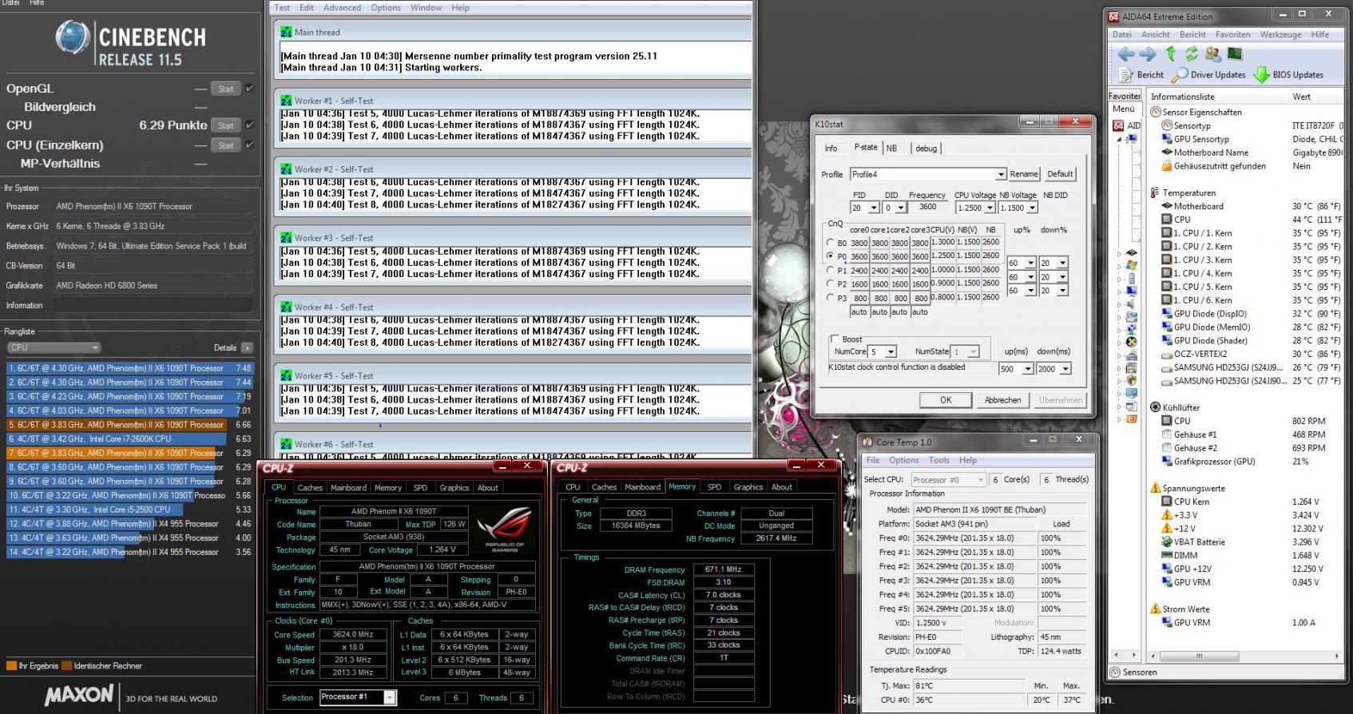Click Default button in K10stat
Screen dimensions: 1353x714
(1060, 174)
